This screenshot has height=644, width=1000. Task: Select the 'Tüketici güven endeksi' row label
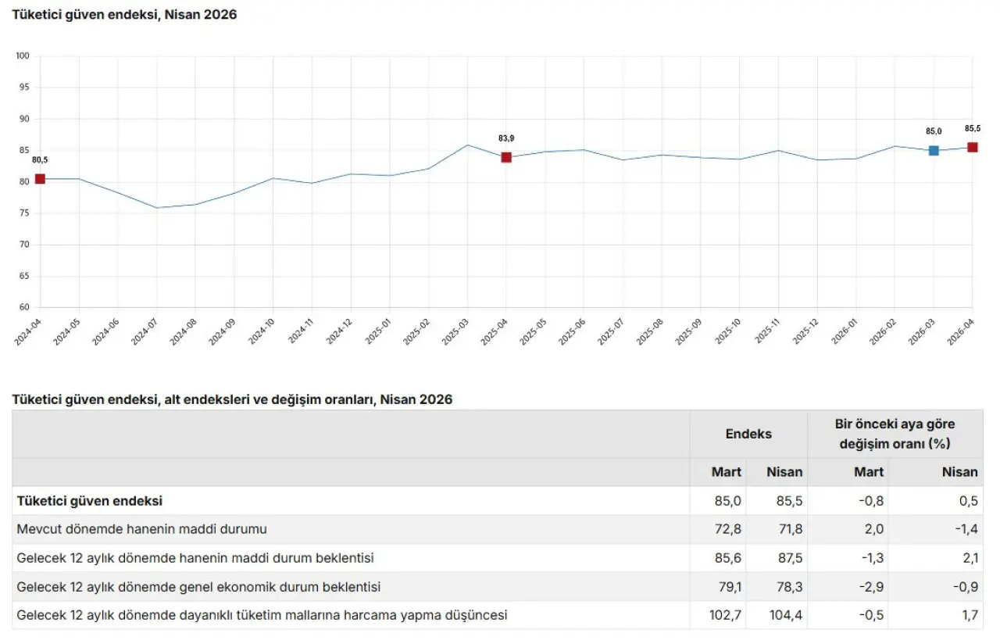coord(90,501)
